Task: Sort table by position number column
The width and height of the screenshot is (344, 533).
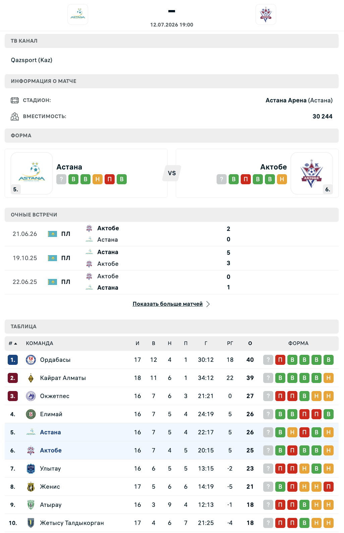Action: (13, 343)
